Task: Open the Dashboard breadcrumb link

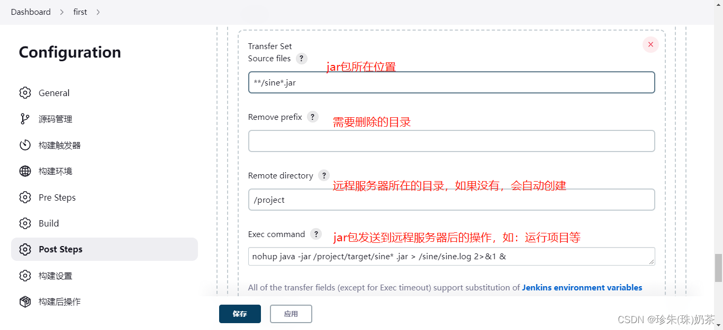Action: click(x=31, y=12)
